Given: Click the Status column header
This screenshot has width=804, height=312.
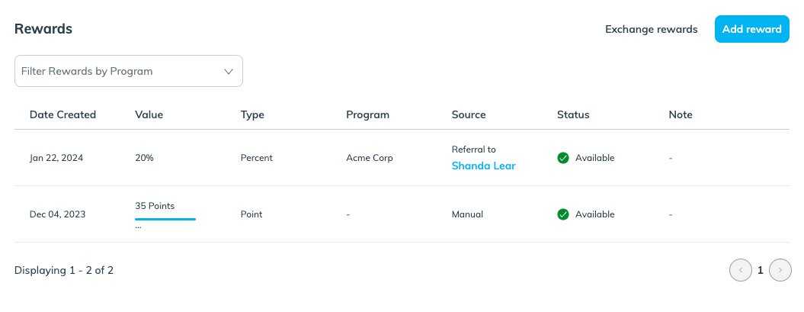Looking at the screenshot, I should click(x=573, y=114).
